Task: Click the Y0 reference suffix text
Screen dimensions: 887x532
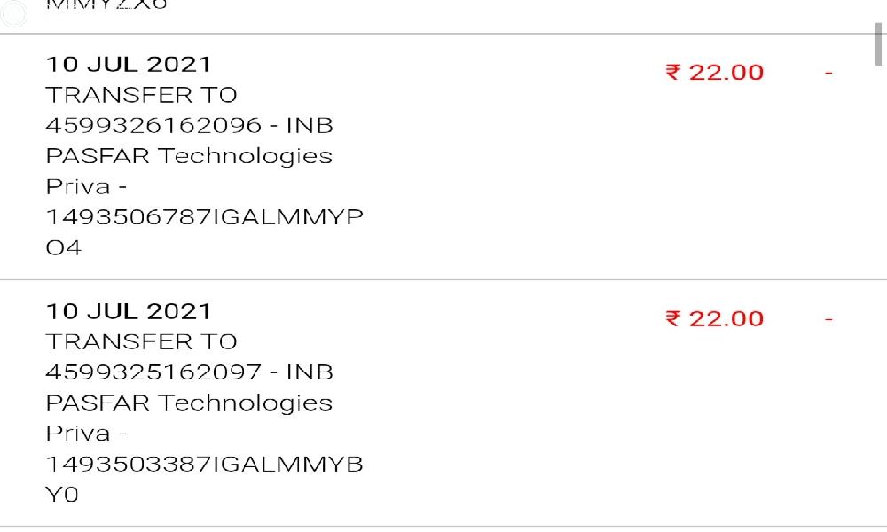Action: click(x=62, y=495)
